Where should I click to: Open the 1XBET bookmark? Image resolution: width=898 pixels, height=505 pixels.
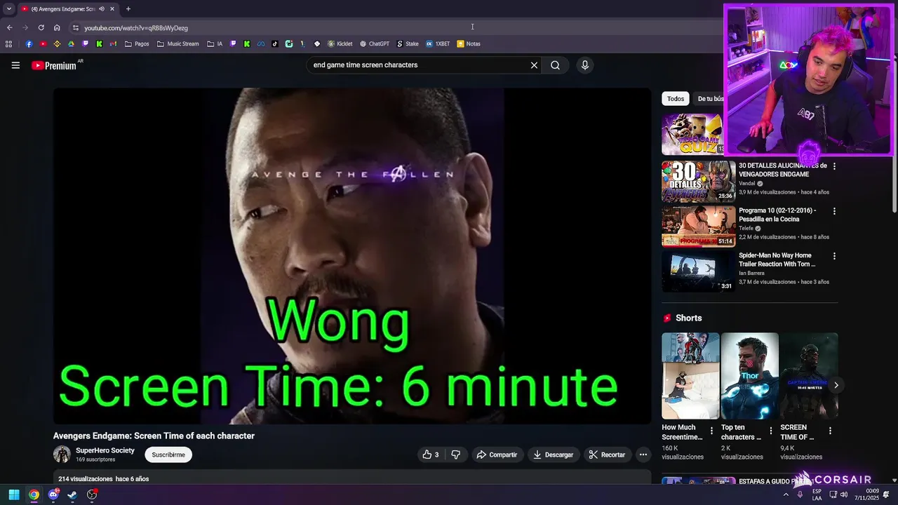coord(438,43)
